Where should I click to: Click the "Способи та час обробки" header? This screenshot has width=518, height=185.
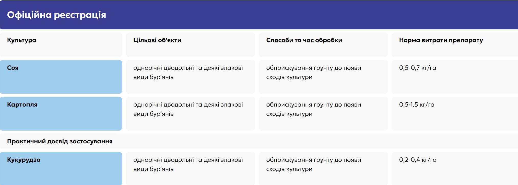pos(323,44)
